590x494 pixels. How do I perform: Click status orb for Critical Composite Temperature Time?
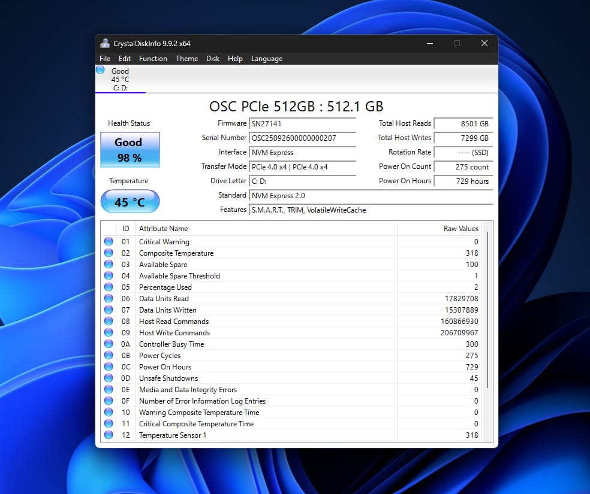(x=109, y=423)
